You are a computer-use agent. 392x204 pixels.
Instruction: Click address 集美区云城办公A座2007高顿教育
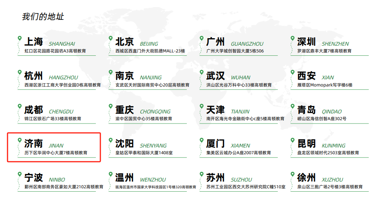tap(239, 153)
